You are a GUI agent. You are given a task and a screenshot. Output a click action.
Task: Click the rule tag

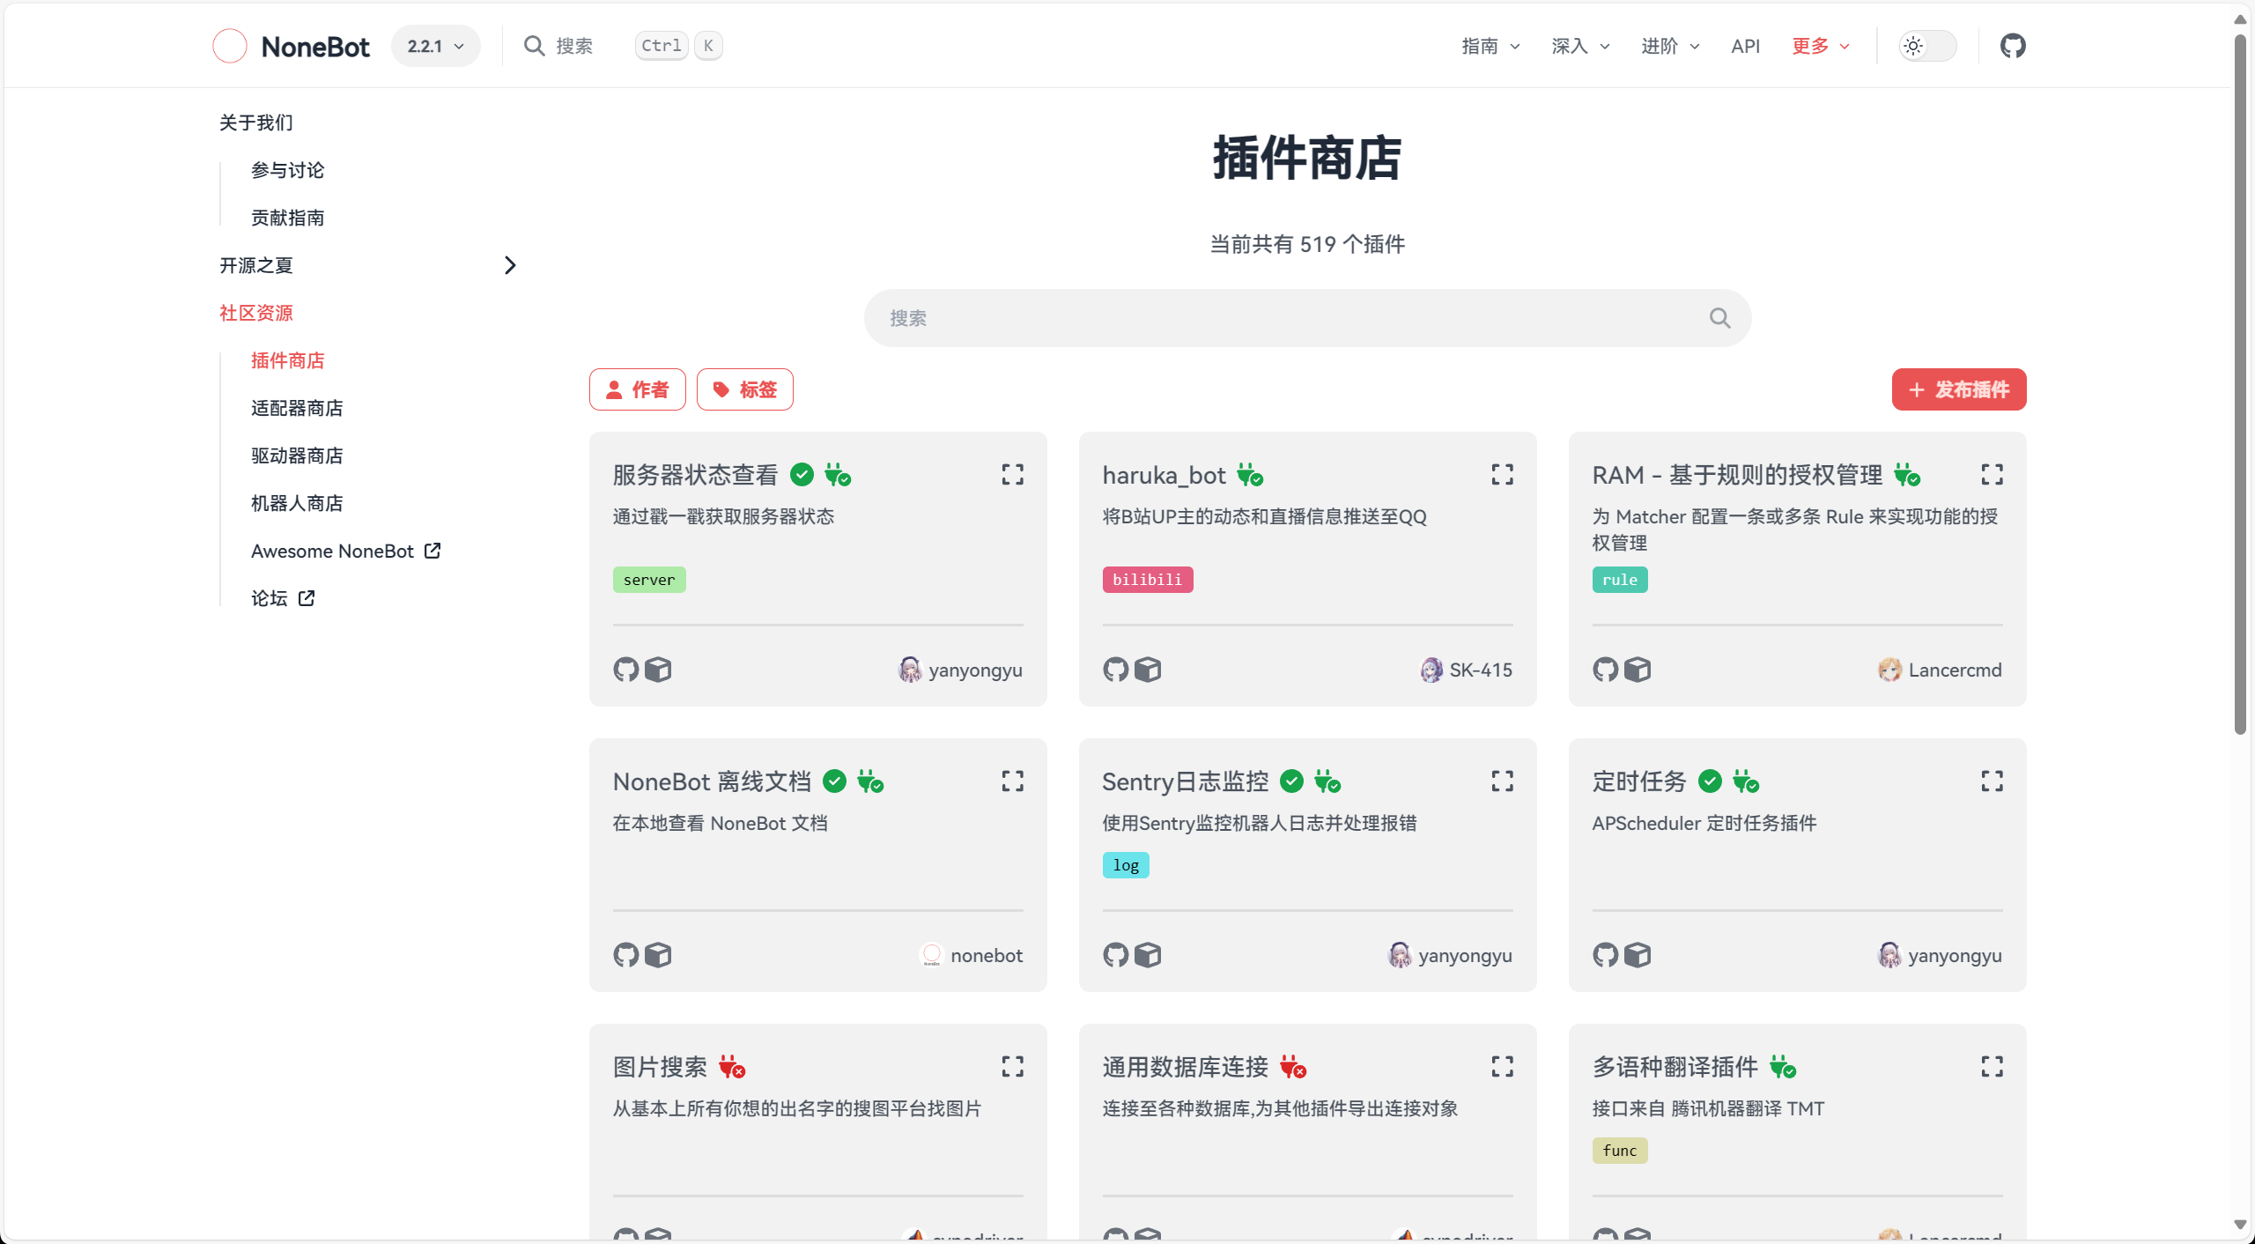click(x=1620, y=580)
